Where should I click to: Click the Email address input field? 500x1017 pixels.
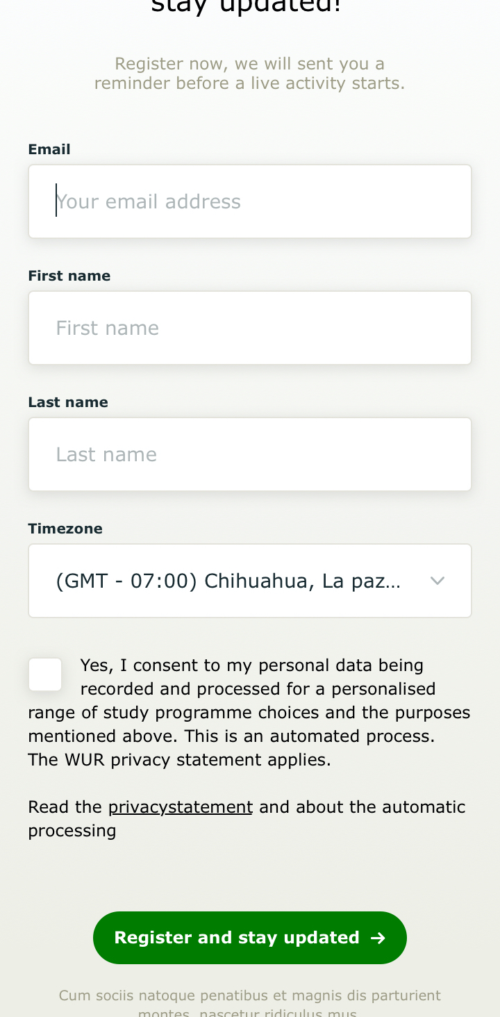[x=250, y=201]
